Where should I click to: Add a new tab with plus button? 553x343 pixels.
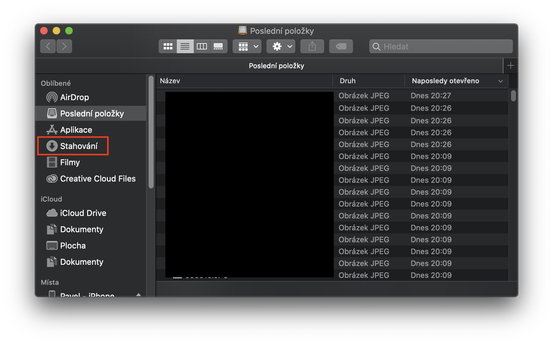pos(510,66)
